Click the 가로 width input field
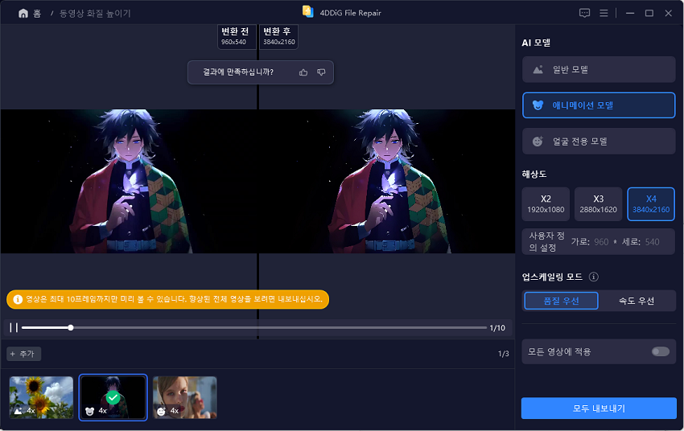 coord(601,242)
